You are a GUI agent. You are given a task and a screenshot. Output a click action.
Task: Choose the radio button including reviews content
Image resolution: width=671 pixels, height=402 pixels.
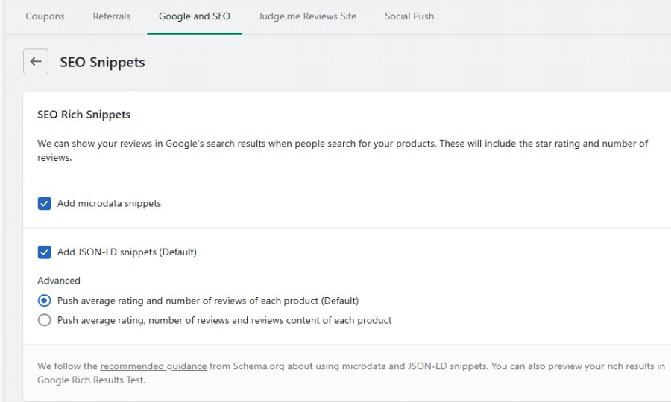tap(45, 320)
